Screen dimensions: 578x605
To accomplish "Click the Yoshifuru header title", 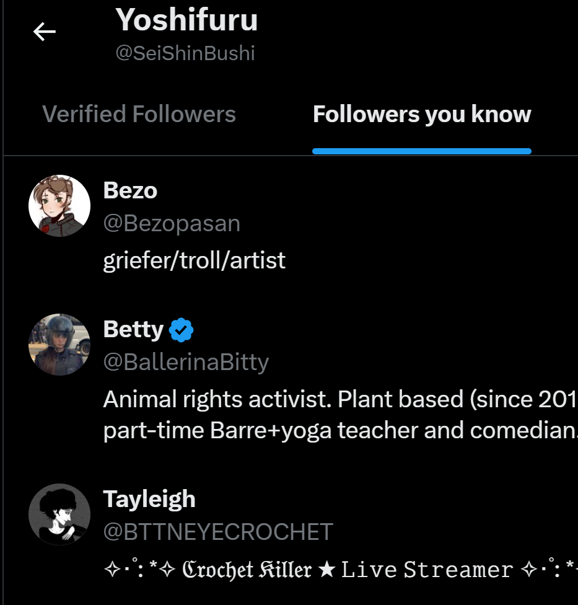I will coord(186,20).
